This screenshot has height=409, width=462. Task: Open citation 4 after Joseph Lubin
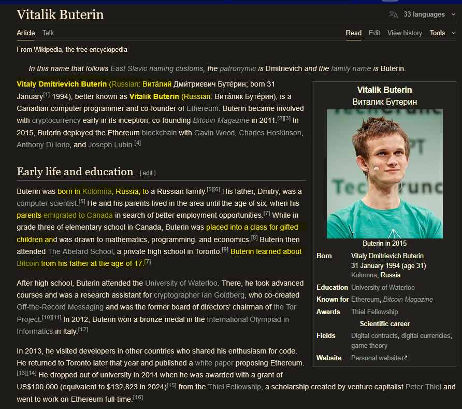tap(138, 143)
